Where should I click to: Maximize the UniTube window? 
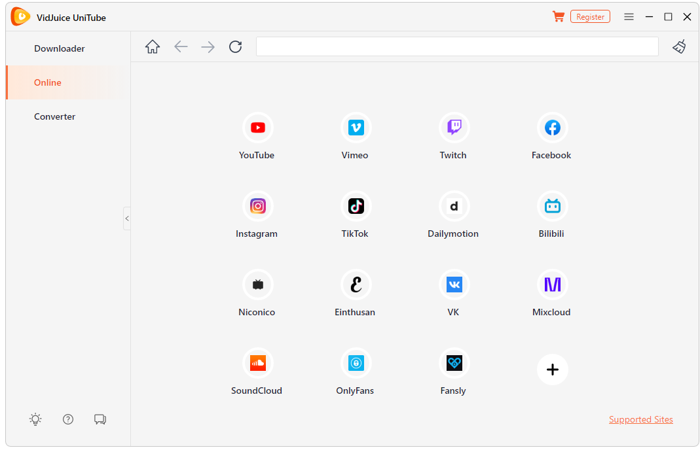coord(668,16)
